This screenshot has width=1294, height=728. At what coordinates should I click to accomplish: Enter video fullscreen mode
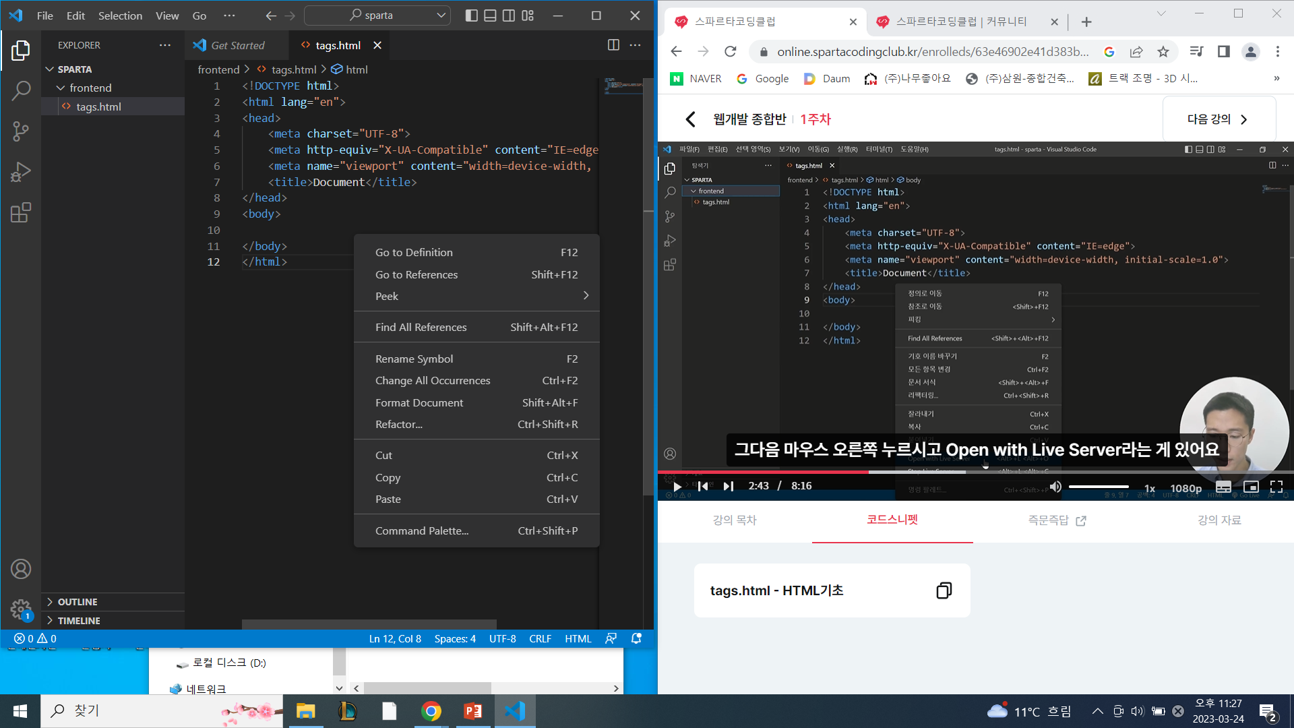1276,486
